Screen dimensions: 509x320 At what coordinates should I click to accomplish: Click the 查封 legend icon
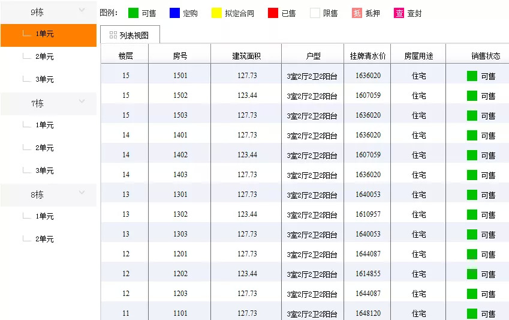pos(399,13)
